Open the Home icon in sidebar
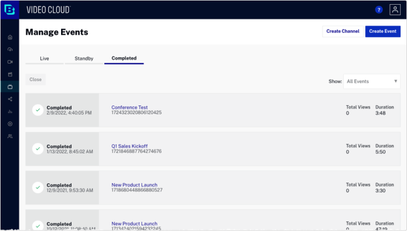This screenshot has width=407, height=231. [x=10, y=37]
